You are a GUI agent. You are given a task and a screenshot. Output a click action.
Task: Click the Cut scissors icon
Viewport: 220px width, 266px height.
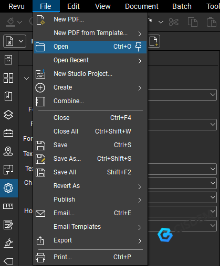tap(174, 22)
